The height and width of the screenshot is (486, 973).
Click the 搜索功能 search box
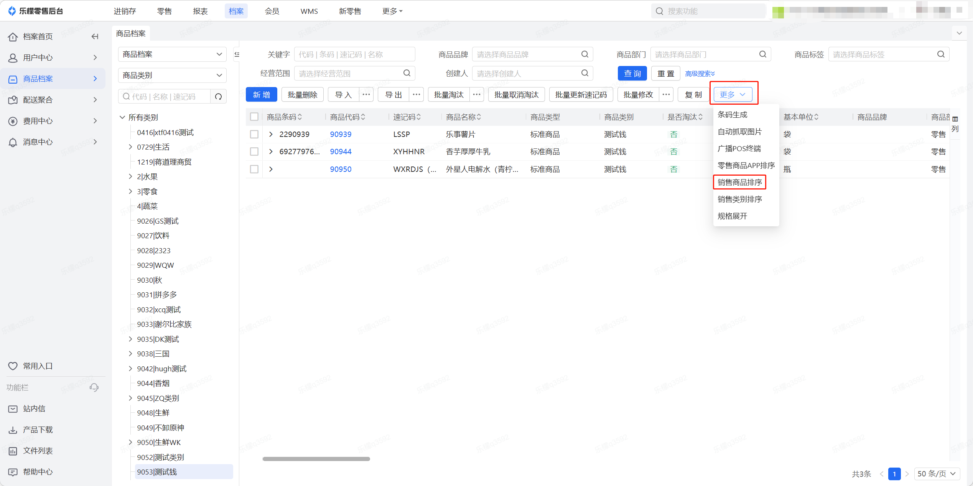[708, 11]
